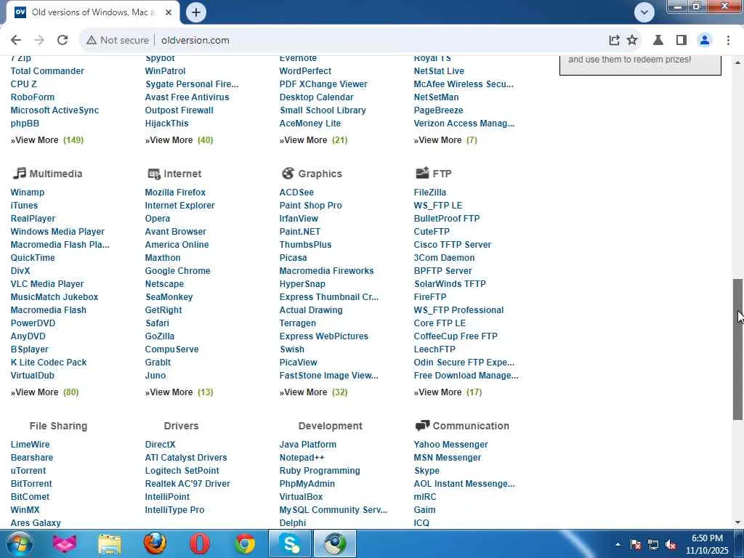
Task: Expand View More under Multimedia (80)
Action: click(44, 392)
